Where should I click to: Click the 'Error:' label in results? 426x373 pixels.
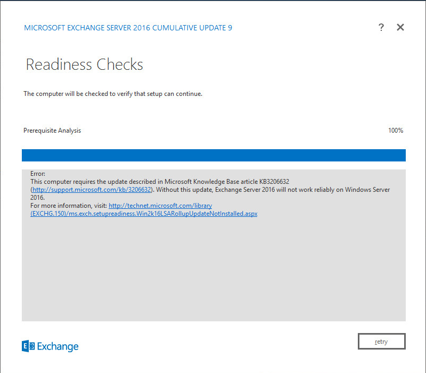[x=38, y=174]
